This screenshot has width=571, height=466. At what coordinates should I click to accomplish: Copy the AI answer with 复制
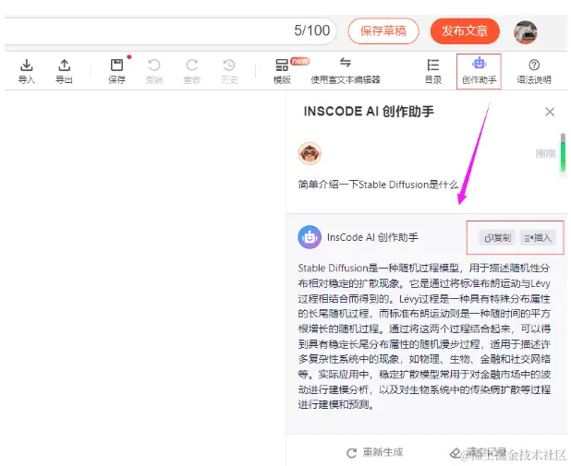click(497, 238)
